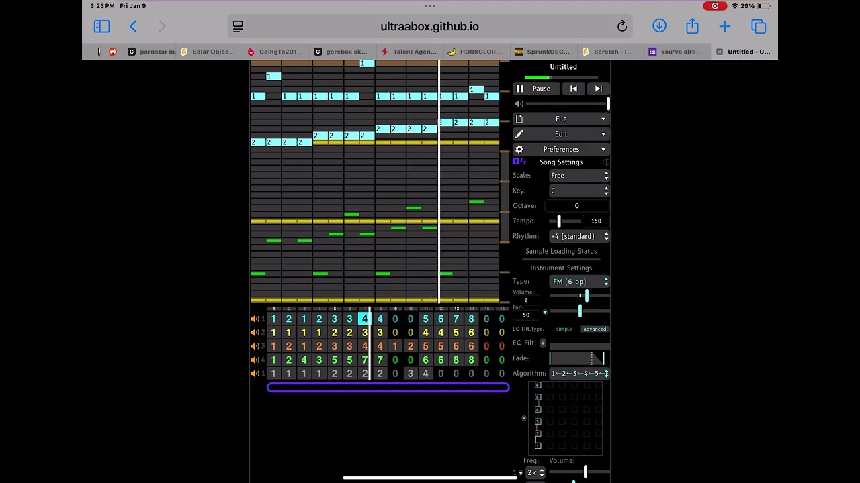This screenshot has width=860, height=483.
Task: Open the Edit menu
Action: 561,134
